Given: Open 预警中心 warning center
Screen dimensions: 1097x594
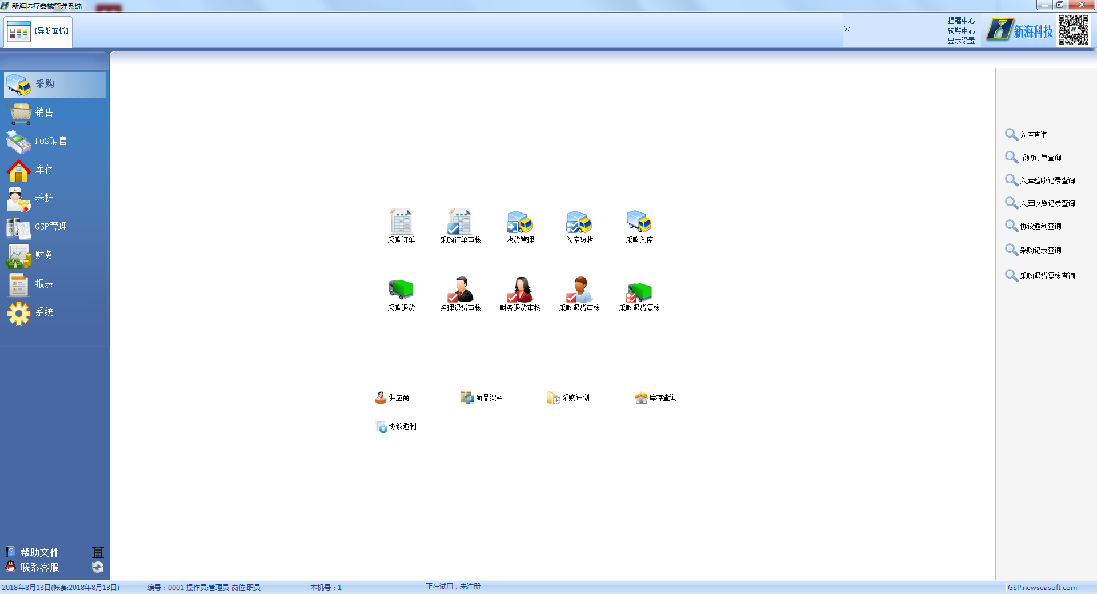Looking at the screenshot, I should pos(961,31).
